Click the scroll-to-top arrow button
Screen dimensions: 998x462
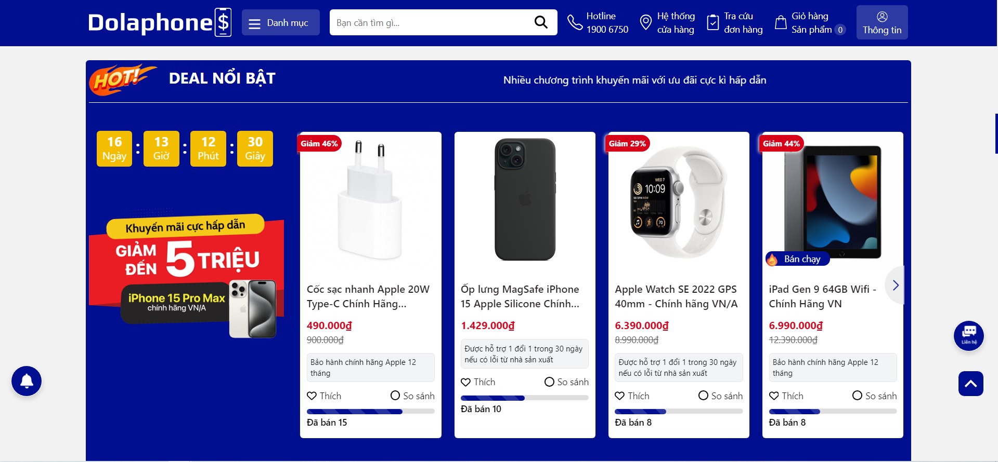970,384
